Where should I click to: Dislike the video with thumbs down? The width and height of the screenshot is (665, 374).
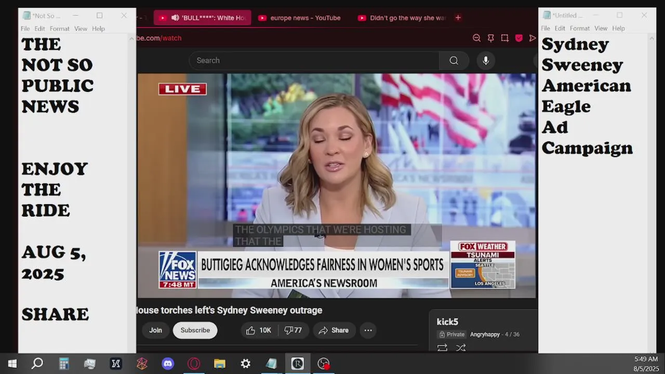(x=294, y=330)
